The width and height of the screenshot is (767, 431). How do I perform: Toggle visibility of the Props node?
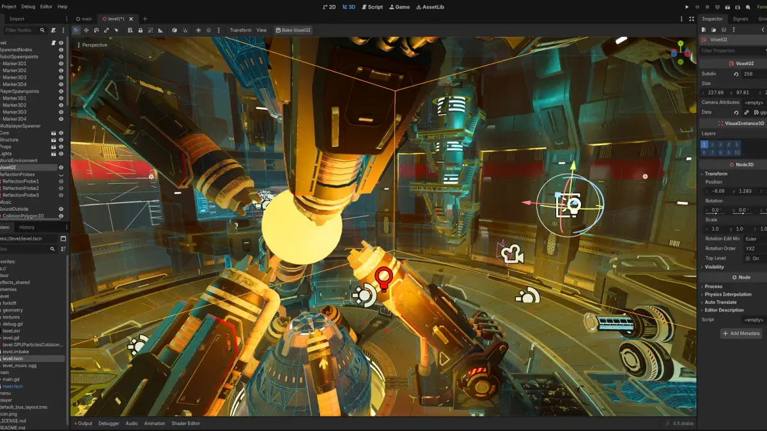(61, 147)
